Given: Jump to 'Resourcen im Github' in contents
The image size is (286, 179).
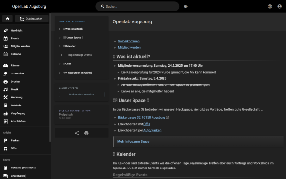Looking at the screenshot, I should coord(78,73).
